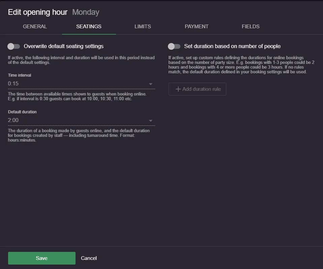Select the SEATINGS tab

click(89, 27)
